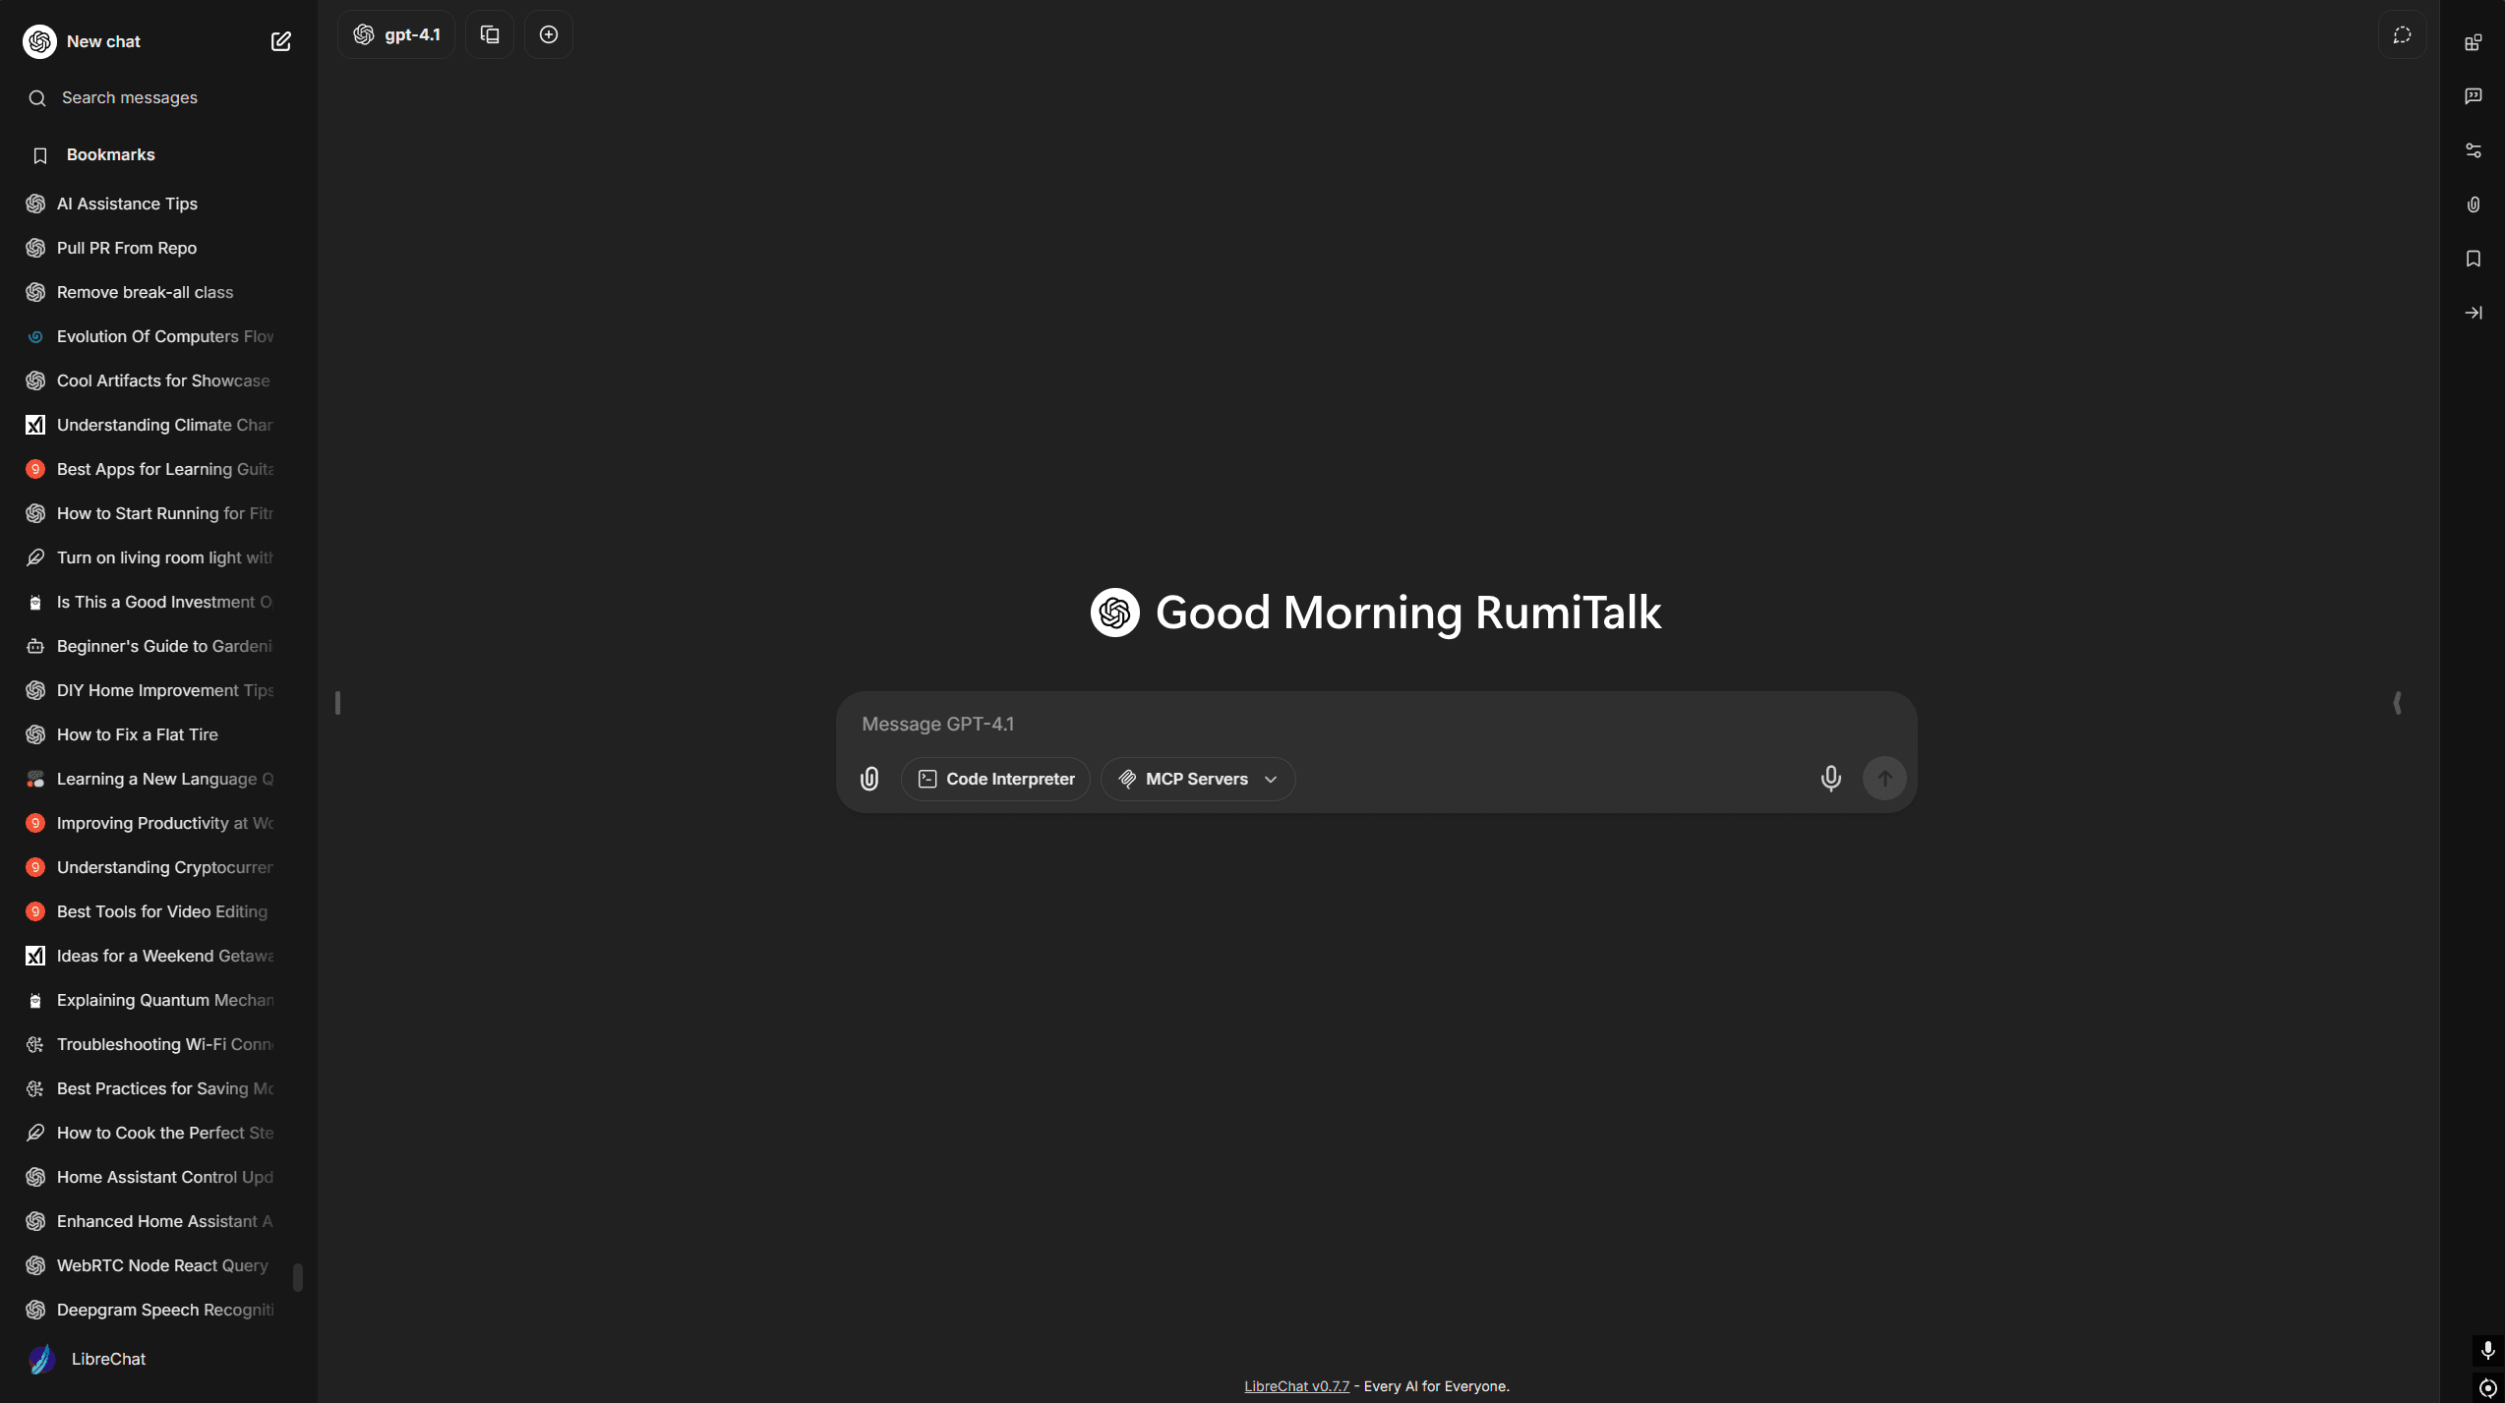Click the chevron on MCP Servers

tap(1271, 780)
